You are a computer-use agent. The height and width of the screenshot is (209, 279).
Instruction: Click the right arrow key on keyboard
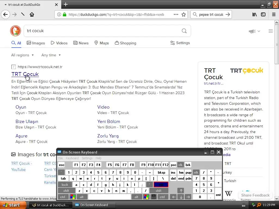(x=188, y=197)
